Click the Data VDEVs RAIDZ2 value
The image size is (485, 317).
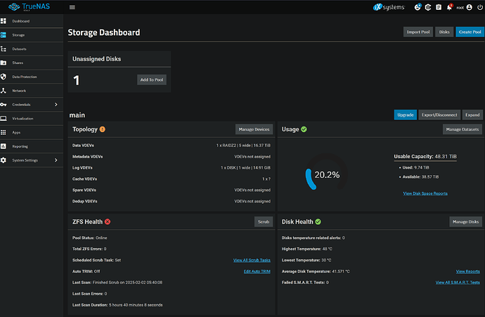tap(243, 145)
